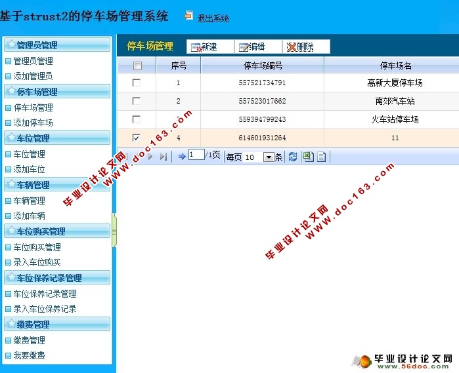
Task: Open the 添加车辆 menu item
Action: [x=30, y=216]
